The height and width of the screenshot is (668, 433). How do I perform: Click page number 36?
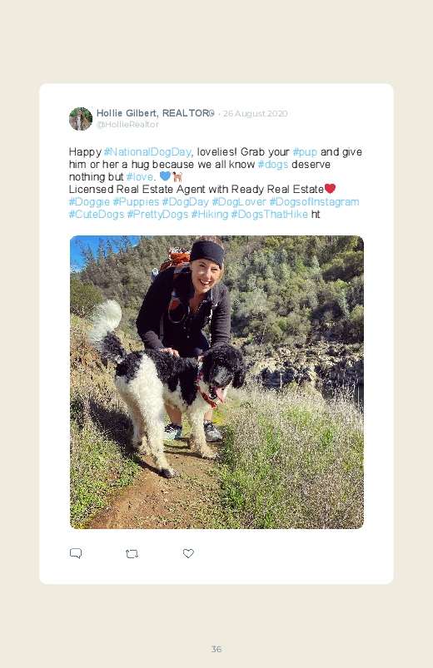216,649
